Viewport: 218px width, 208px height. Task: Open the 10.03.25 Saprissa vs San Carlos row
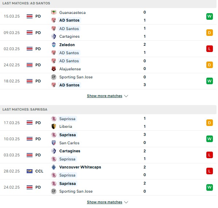(108, 139)
